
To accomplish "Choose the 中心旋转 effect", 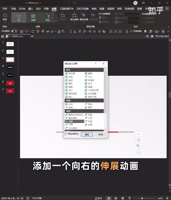I will point(71,128).
